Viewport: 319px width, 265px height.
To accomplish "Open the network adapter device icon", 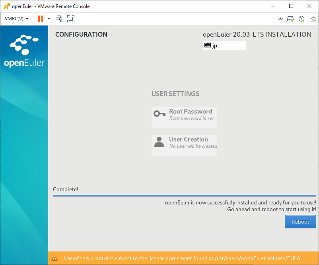I will 313,19.
